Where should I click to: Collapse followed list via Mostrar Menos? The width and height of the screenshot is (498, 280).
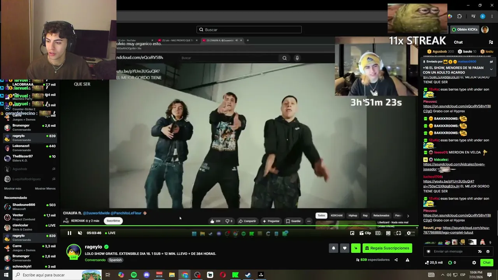click(x=45, y=189)
